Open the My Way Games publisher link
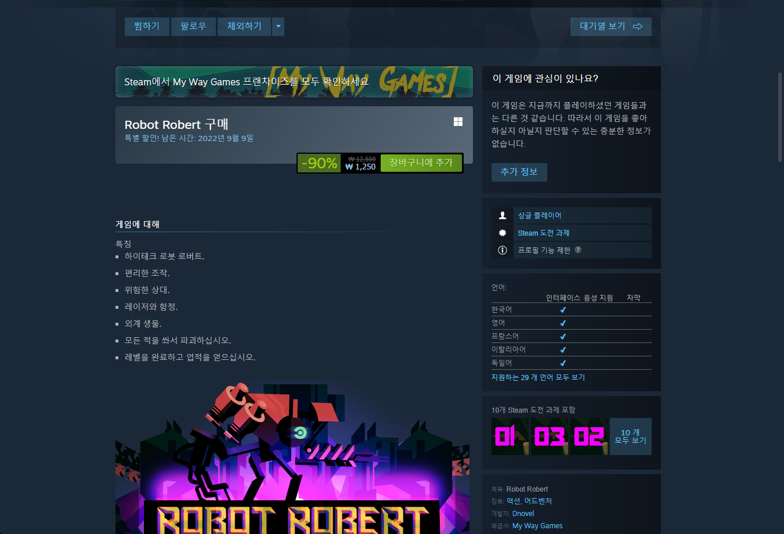The height and width of the screenshot is (534, 784). pyautogui.click(x=537, y=526)
